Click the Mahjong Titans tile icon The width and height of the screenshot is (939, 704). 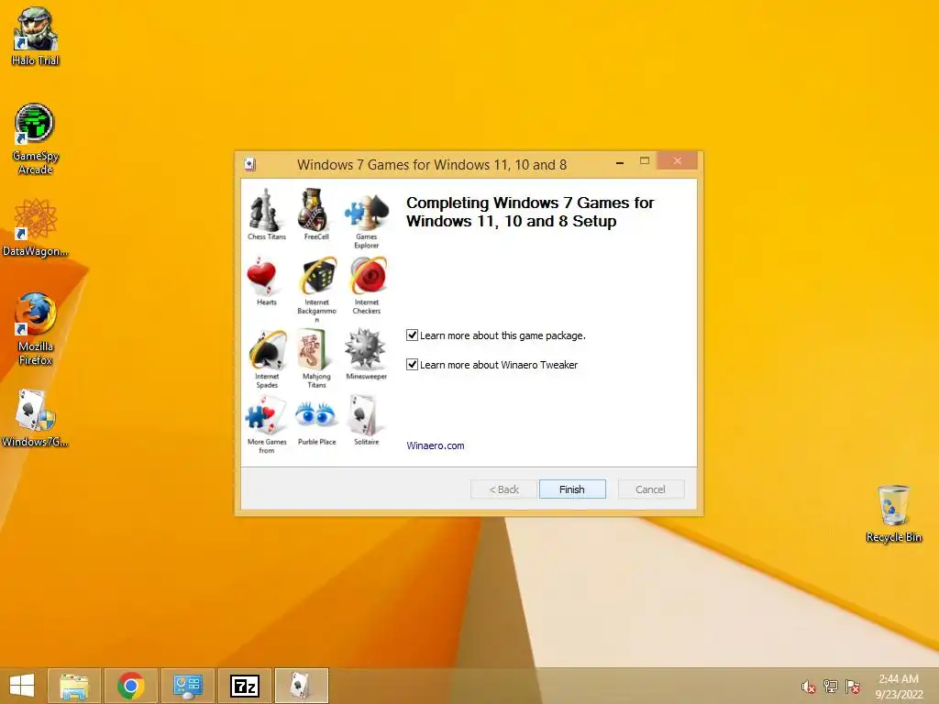click(x=315, y=350)
